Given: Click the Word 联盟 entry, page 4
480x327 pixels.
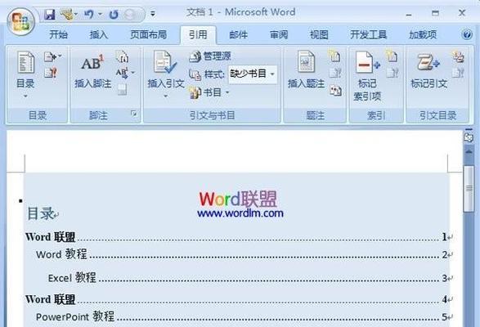Looking at the screenshot, I should click(236, 299).
